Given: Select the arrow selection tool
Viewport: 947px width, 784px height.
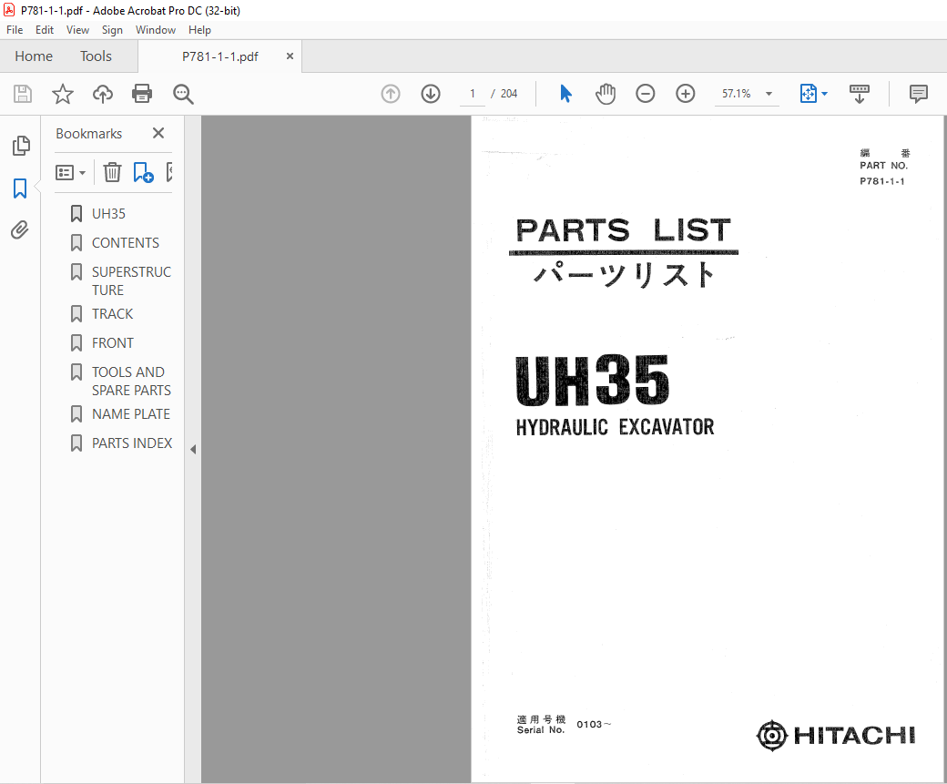Looking at the screenshot, I should pyautogui.click(x=565, y=94).
